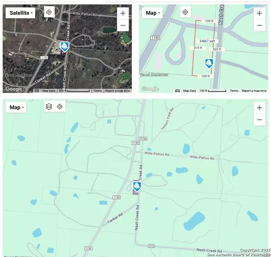Zoom out on the parcel dimensions map

[x=259, y=26]
